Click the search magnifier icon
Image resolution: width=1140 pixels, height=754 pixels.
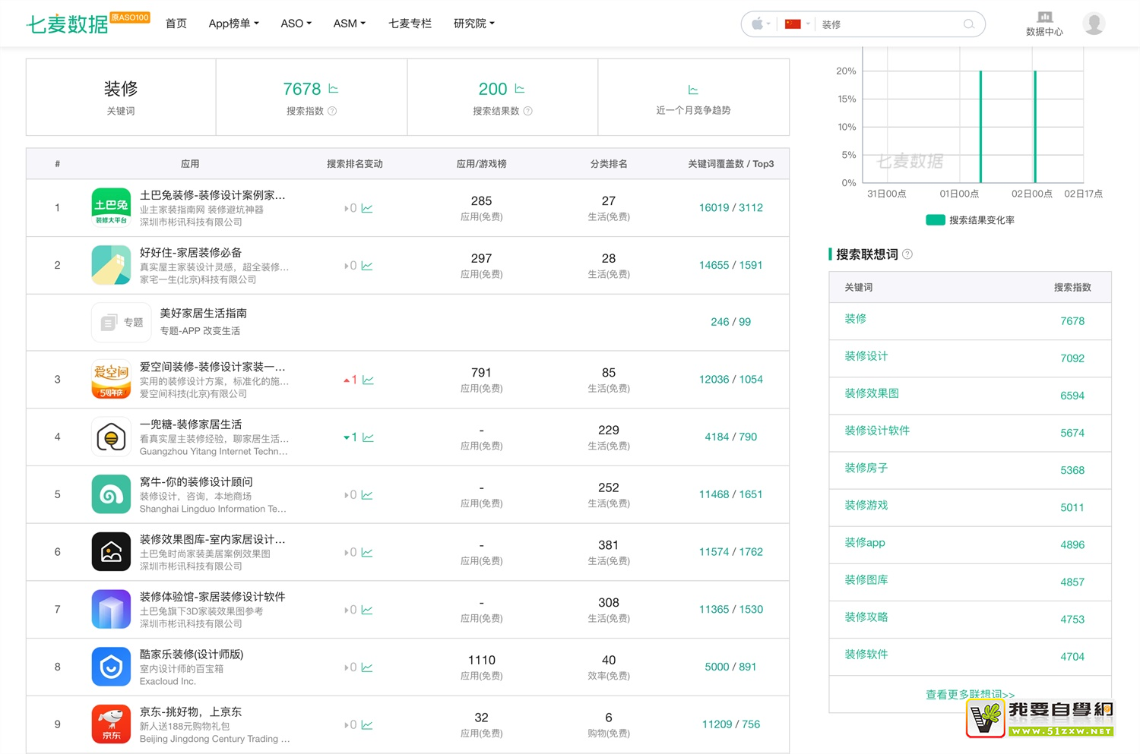point(968,24)
